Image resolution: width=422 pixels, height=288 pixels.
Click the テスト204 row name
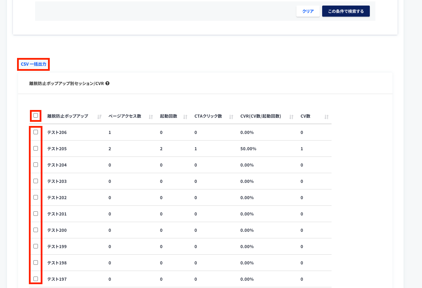coord(57,165)
